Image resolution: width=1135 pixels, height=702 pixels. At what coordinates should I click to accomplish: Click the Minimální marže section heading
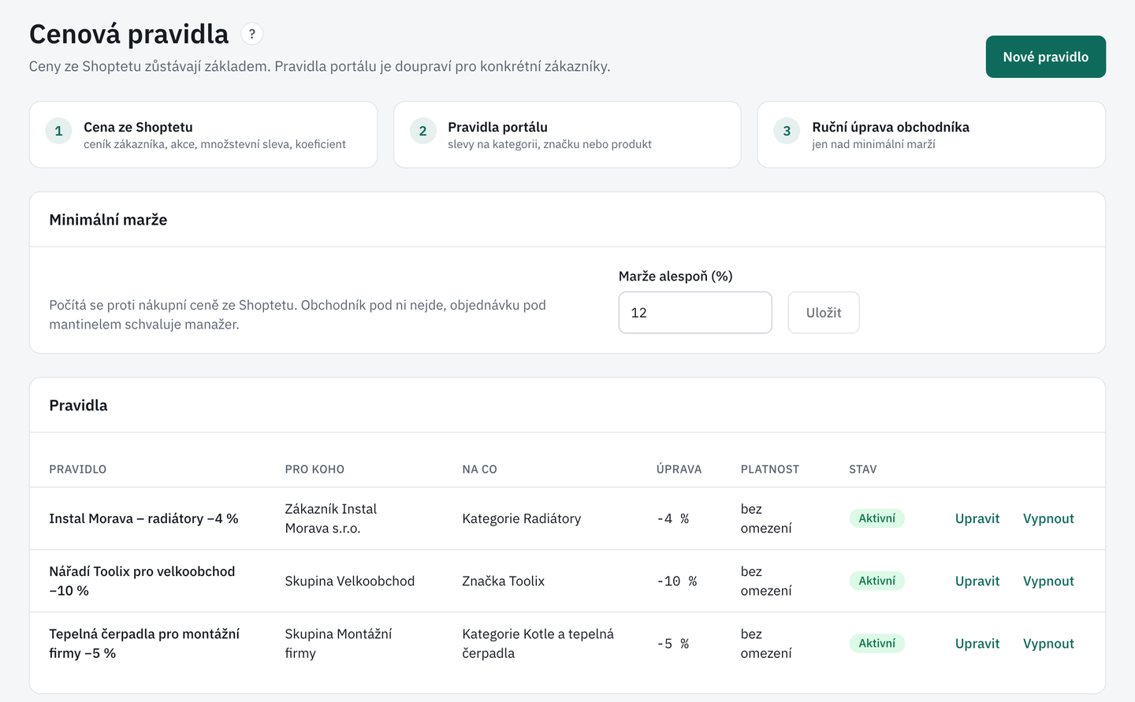pos(108,220)
